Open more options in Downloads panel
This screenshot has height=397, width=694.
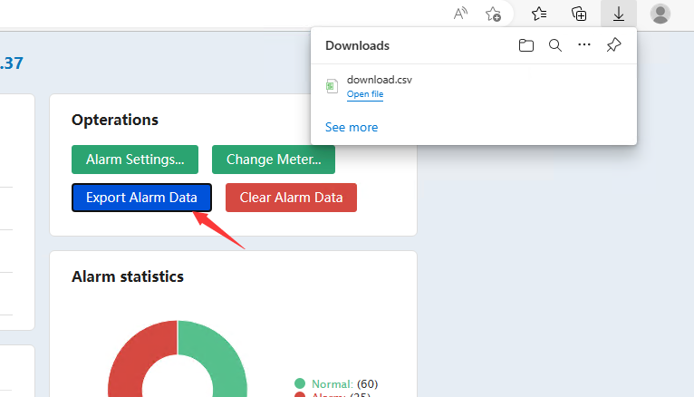pyautogui.click(x=584, y=45)
